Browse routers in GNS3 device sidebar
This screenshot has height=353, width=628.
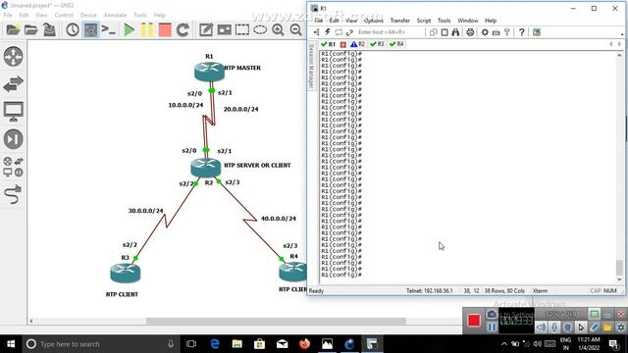pyautogui.click(x=13, y=57)
